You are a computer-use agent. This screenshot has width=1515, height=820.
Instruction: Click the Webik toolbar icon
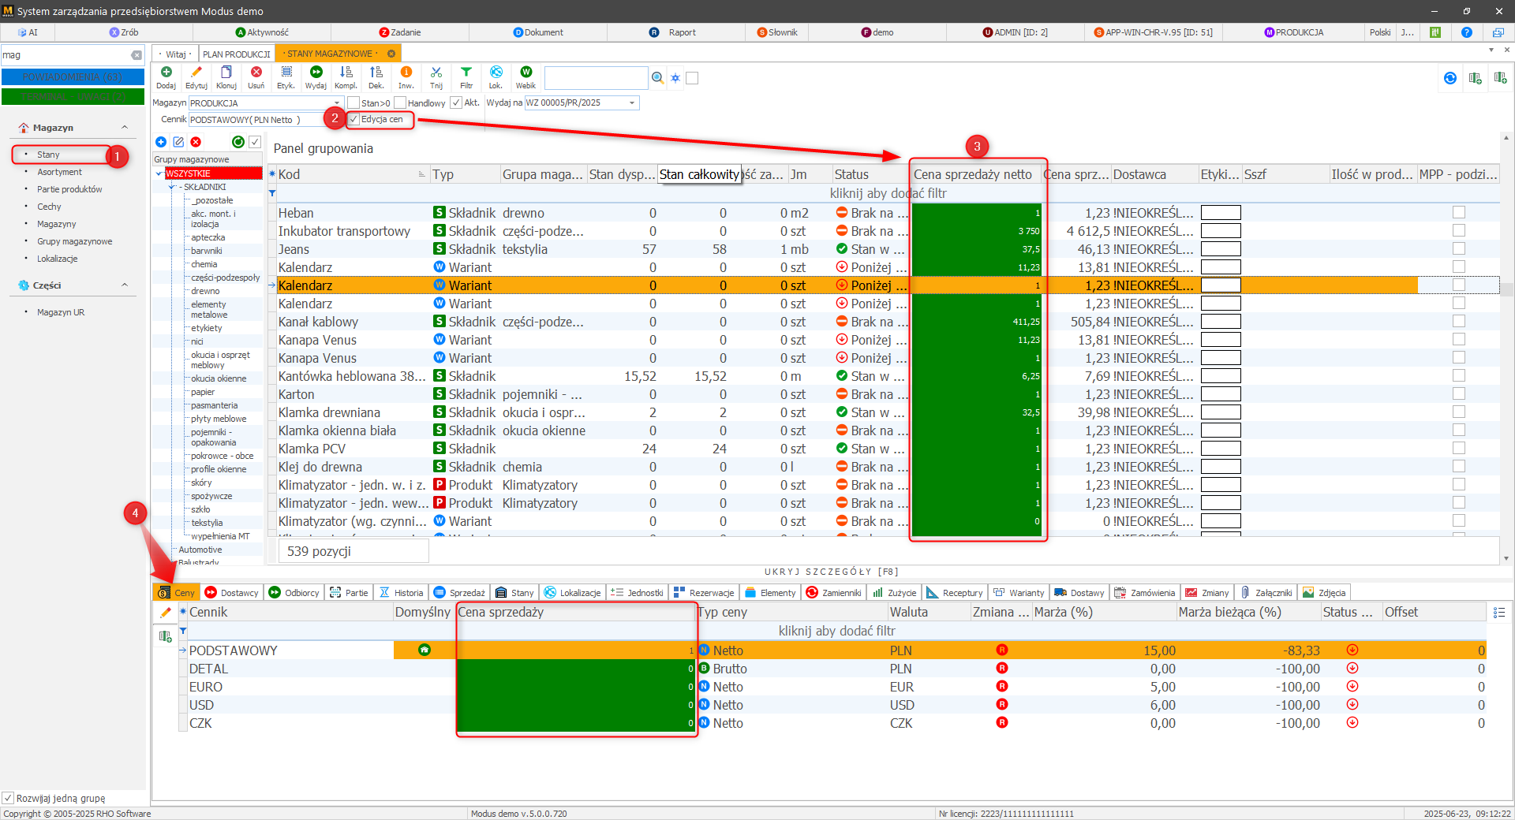point(526,73)
